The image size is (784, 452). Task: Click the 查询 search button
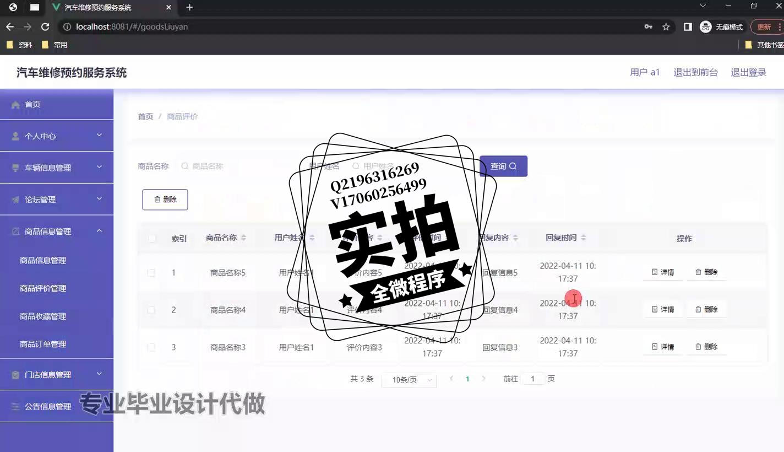click(503, 166)
